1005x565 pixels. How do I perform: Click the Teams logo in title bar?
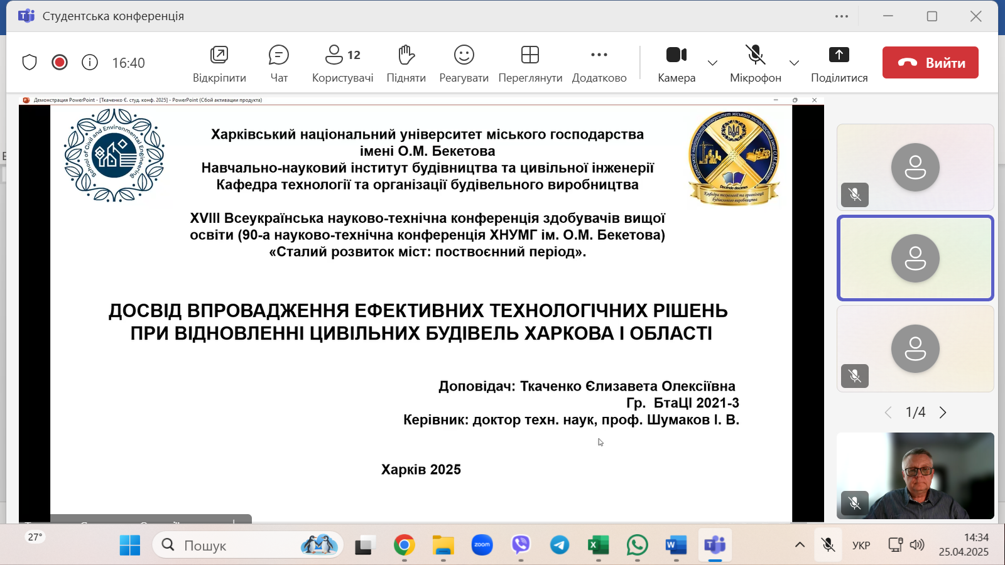point(26,16)
